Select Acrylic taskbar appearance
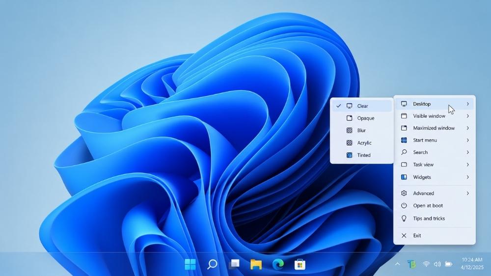Screen dimensions: 491x276 [362, 142]
